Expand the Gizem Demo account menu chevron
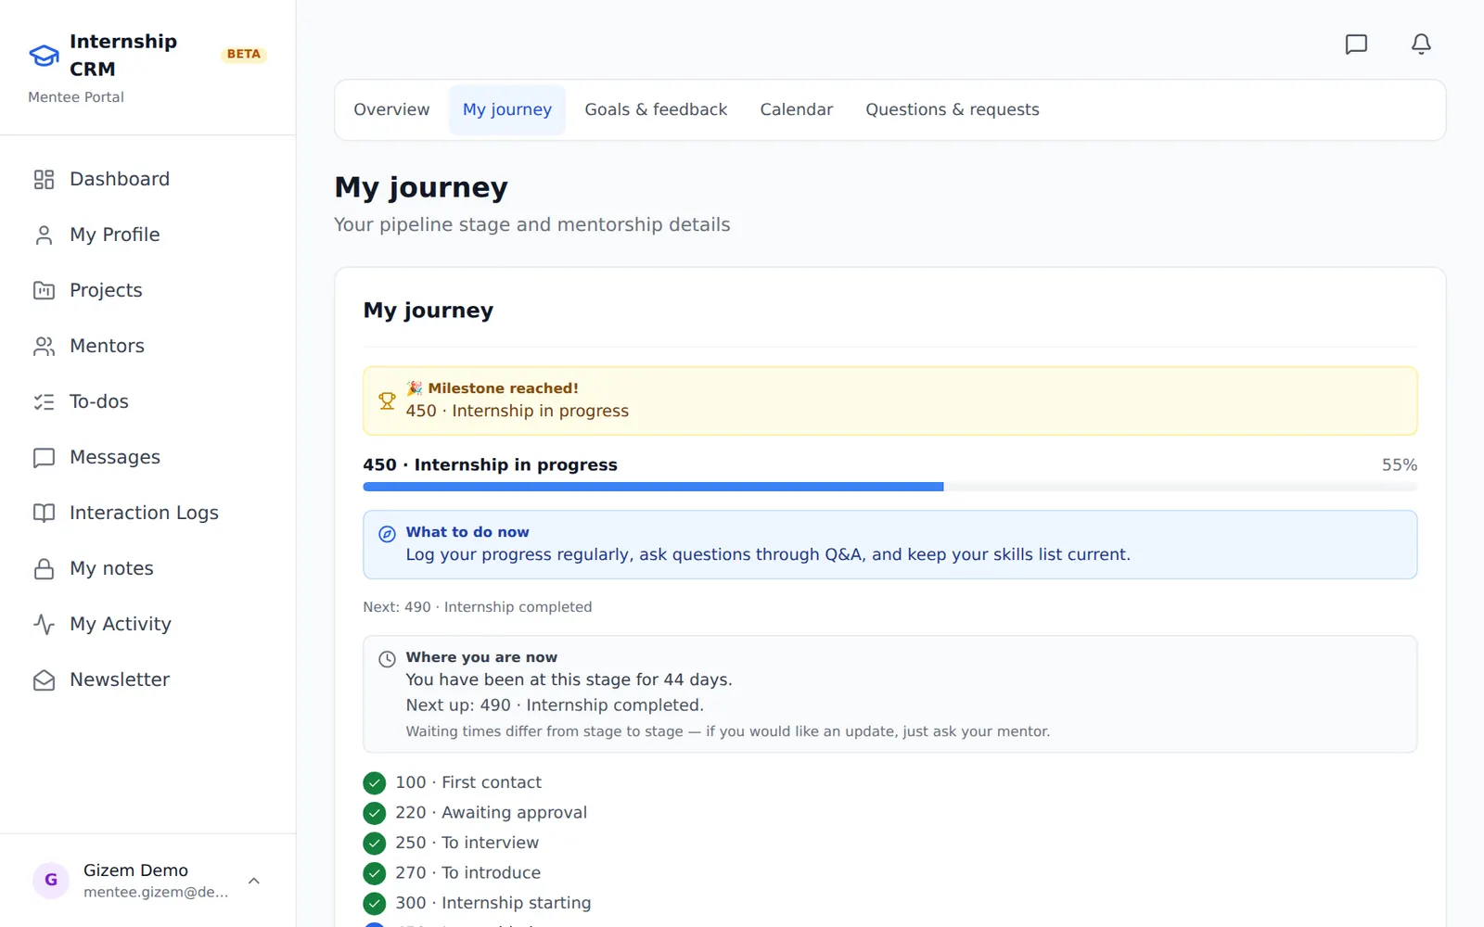1484x927 pixels. click(253, 881)
